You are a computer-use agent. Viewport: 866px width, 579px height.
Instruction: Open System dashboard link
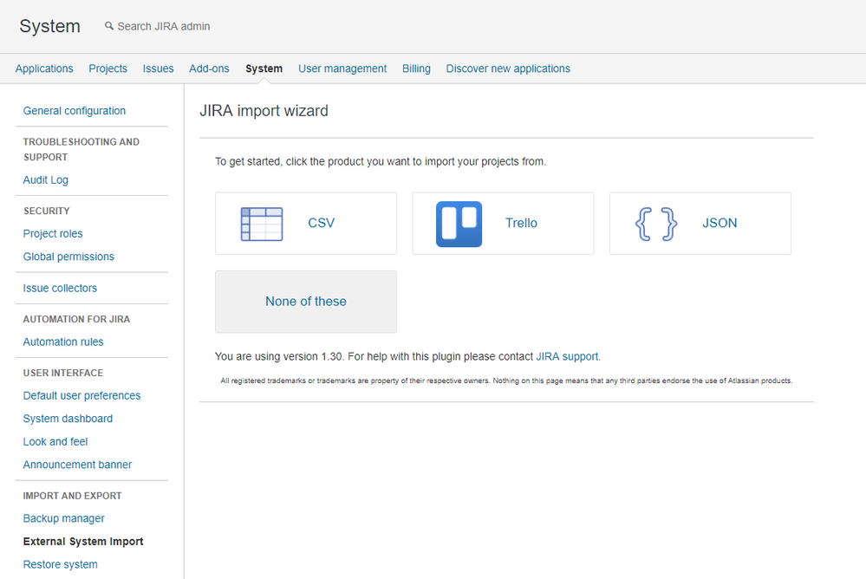point(68,419)
